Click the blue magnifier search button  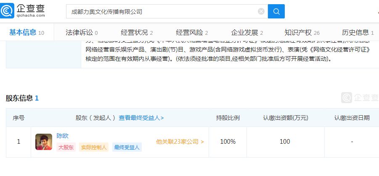(x=276, y=11)
